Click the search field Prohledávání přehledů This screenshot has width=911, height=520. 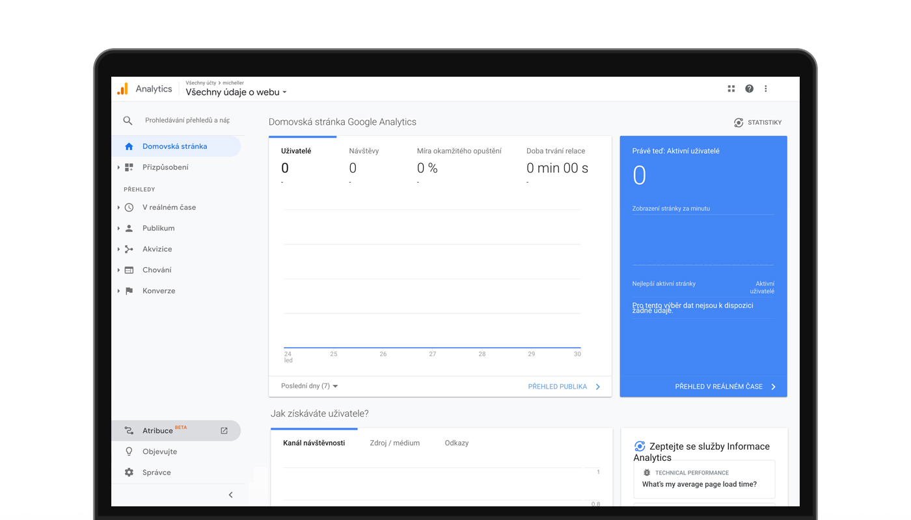pos(187,120)
